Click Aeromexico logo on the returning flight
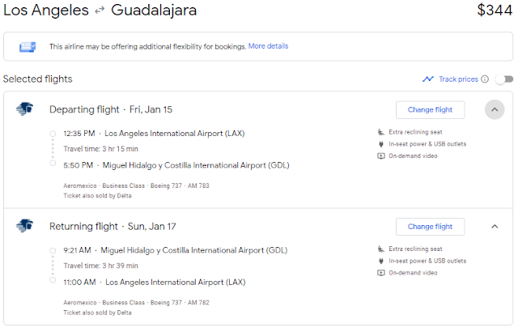The height and width of the screenshot is (332, 518). tap(23, 226)
